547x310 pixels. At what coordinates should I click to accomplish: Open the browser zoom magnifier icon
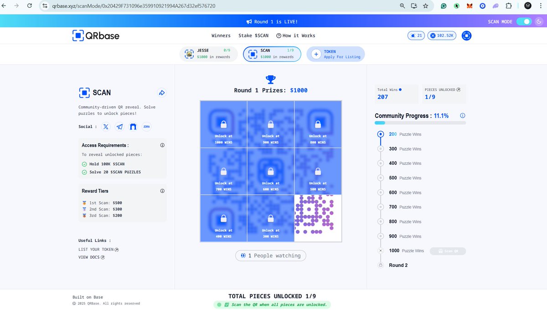403,6
